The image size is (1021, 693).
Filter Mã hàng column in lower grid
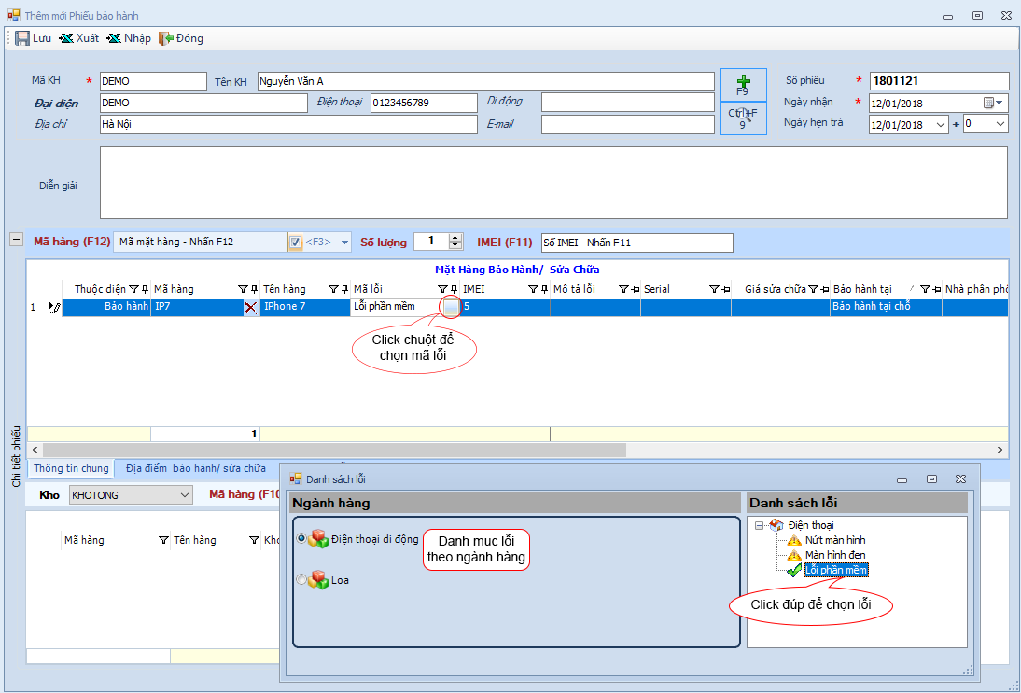pyautogui.click(x=163, y=540)
